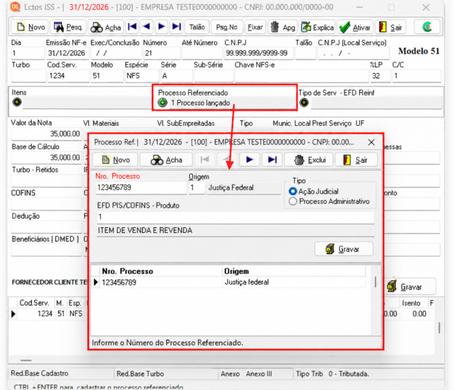Screen dimensions: 454x390
Task: Click the Cod.Serv. field showing 1234
Action: [x=68, y=76]
